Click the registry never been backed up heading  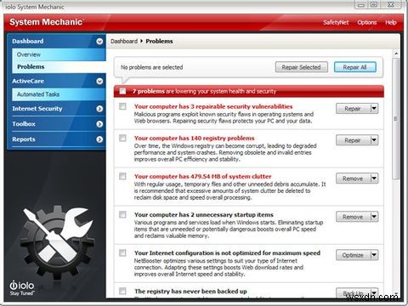click(x=190, y=292)
